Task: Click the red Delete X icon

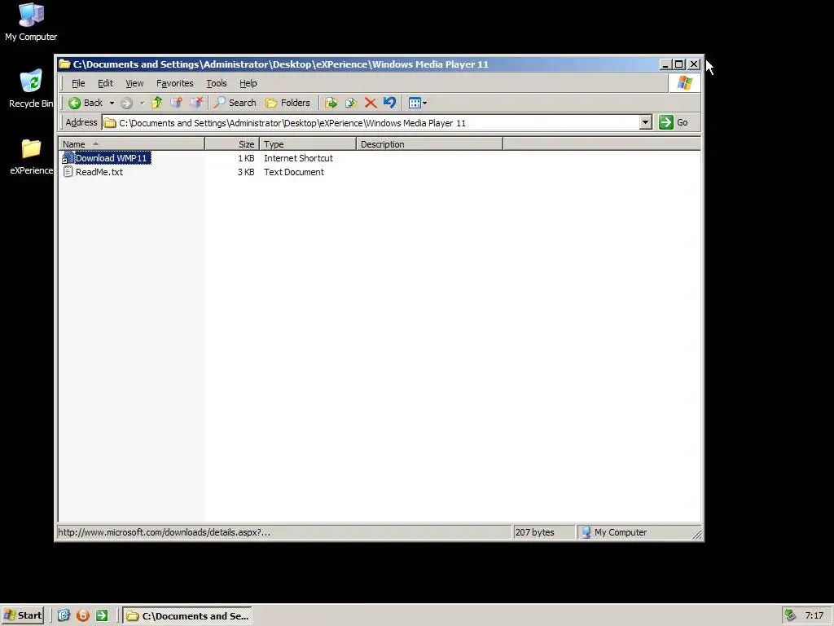Action: tap(371, 103)
